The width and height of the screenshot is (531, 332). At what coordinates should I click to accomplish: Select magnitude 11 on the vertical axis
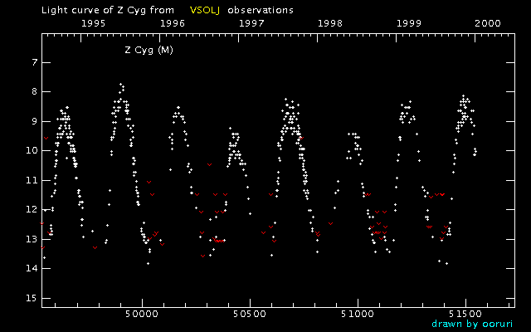[32, 180]
